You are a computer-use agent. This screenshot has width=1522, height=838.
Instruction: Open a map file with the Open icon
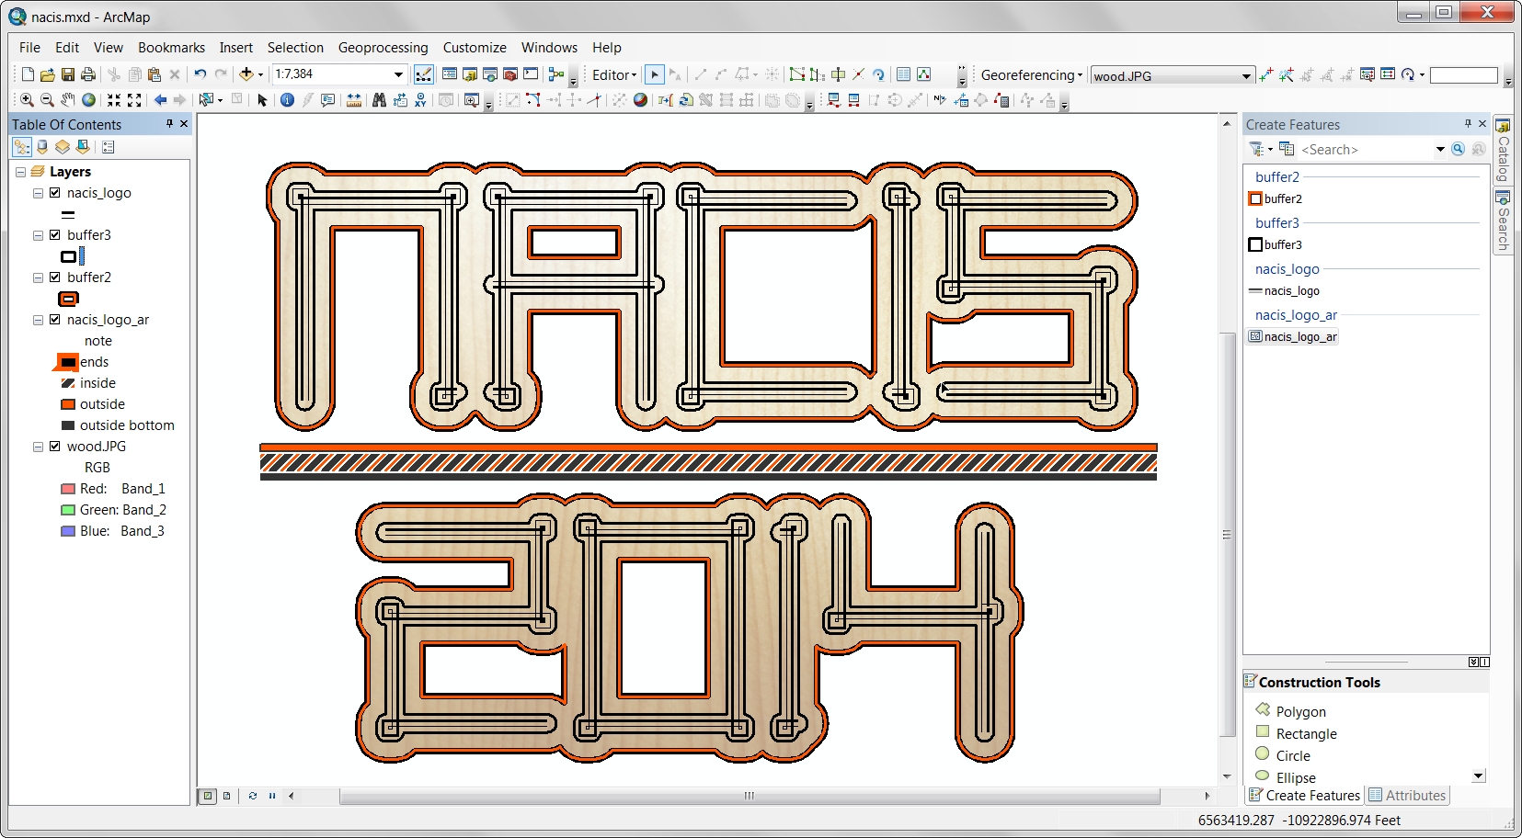pos(48,74)
